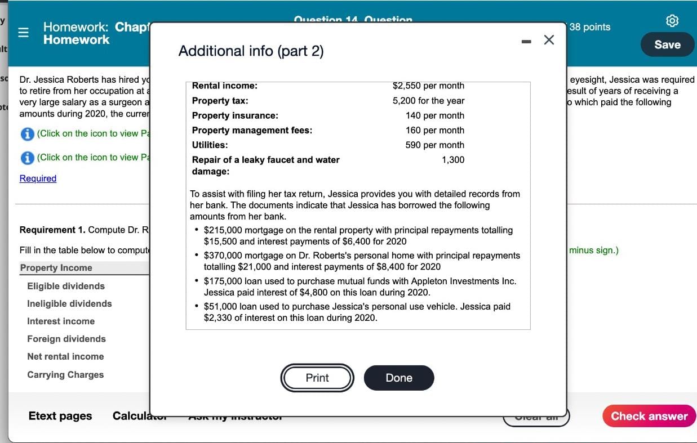The width and height of the screenshot is (697, 443).
Task: Click the Done button
Action: click(x=399, y=378)
